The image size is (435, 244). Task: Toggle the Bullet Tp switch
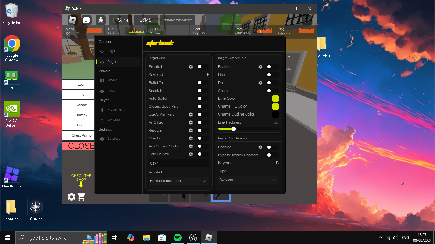(x=203, y=83)
